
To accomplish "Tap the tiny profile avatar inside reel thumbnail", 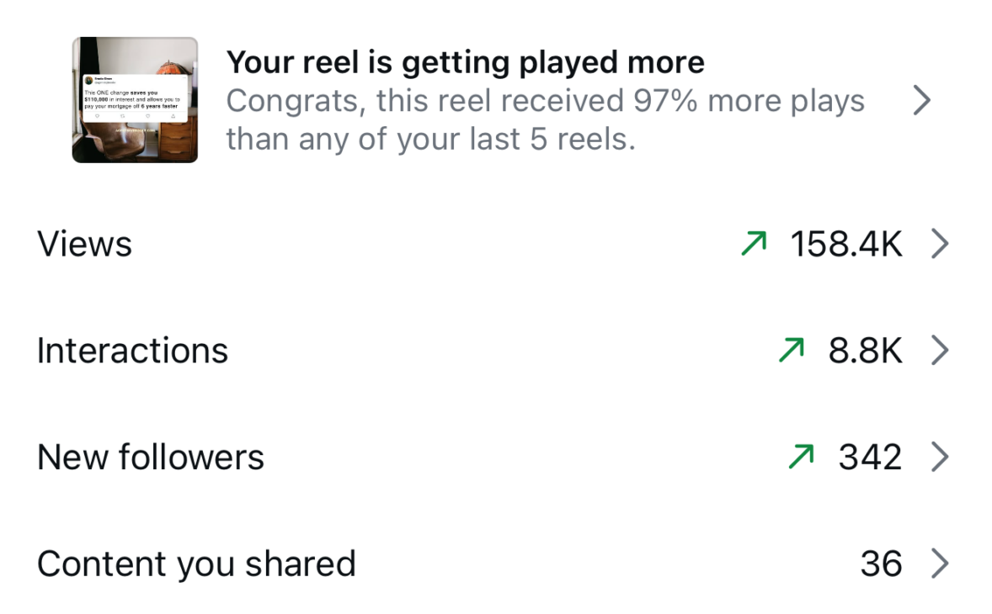I will click(88, 81).
